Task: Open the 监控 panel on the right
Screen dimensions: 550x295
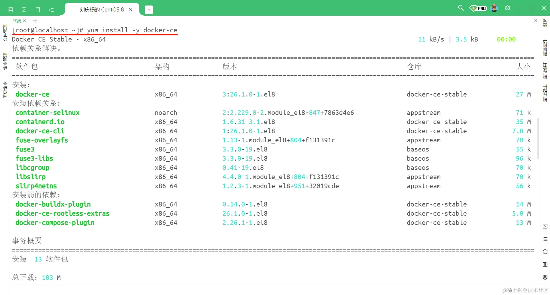Action: 545,23
